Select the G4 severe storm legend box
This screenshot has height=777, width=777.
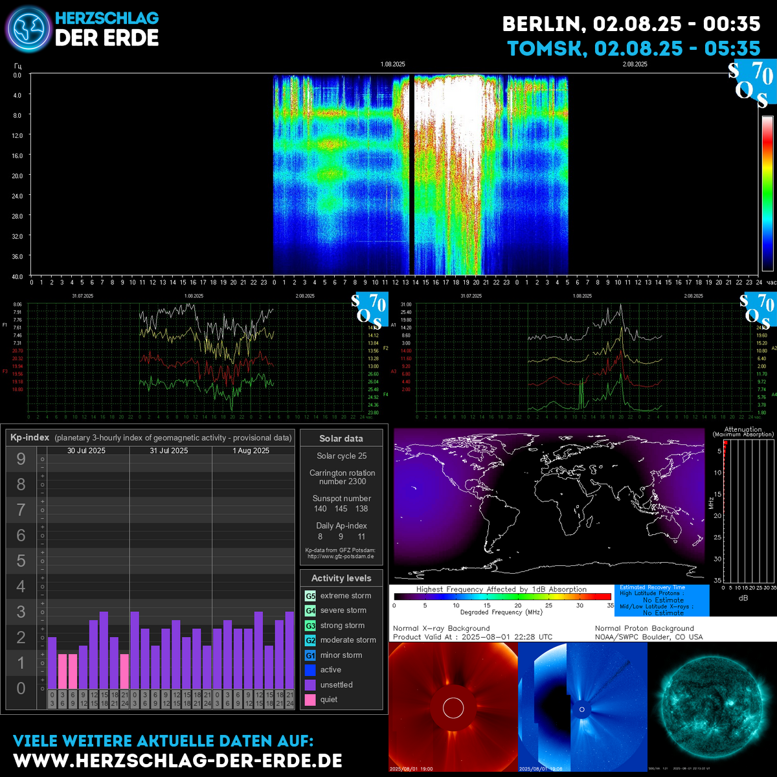(310, 611)
